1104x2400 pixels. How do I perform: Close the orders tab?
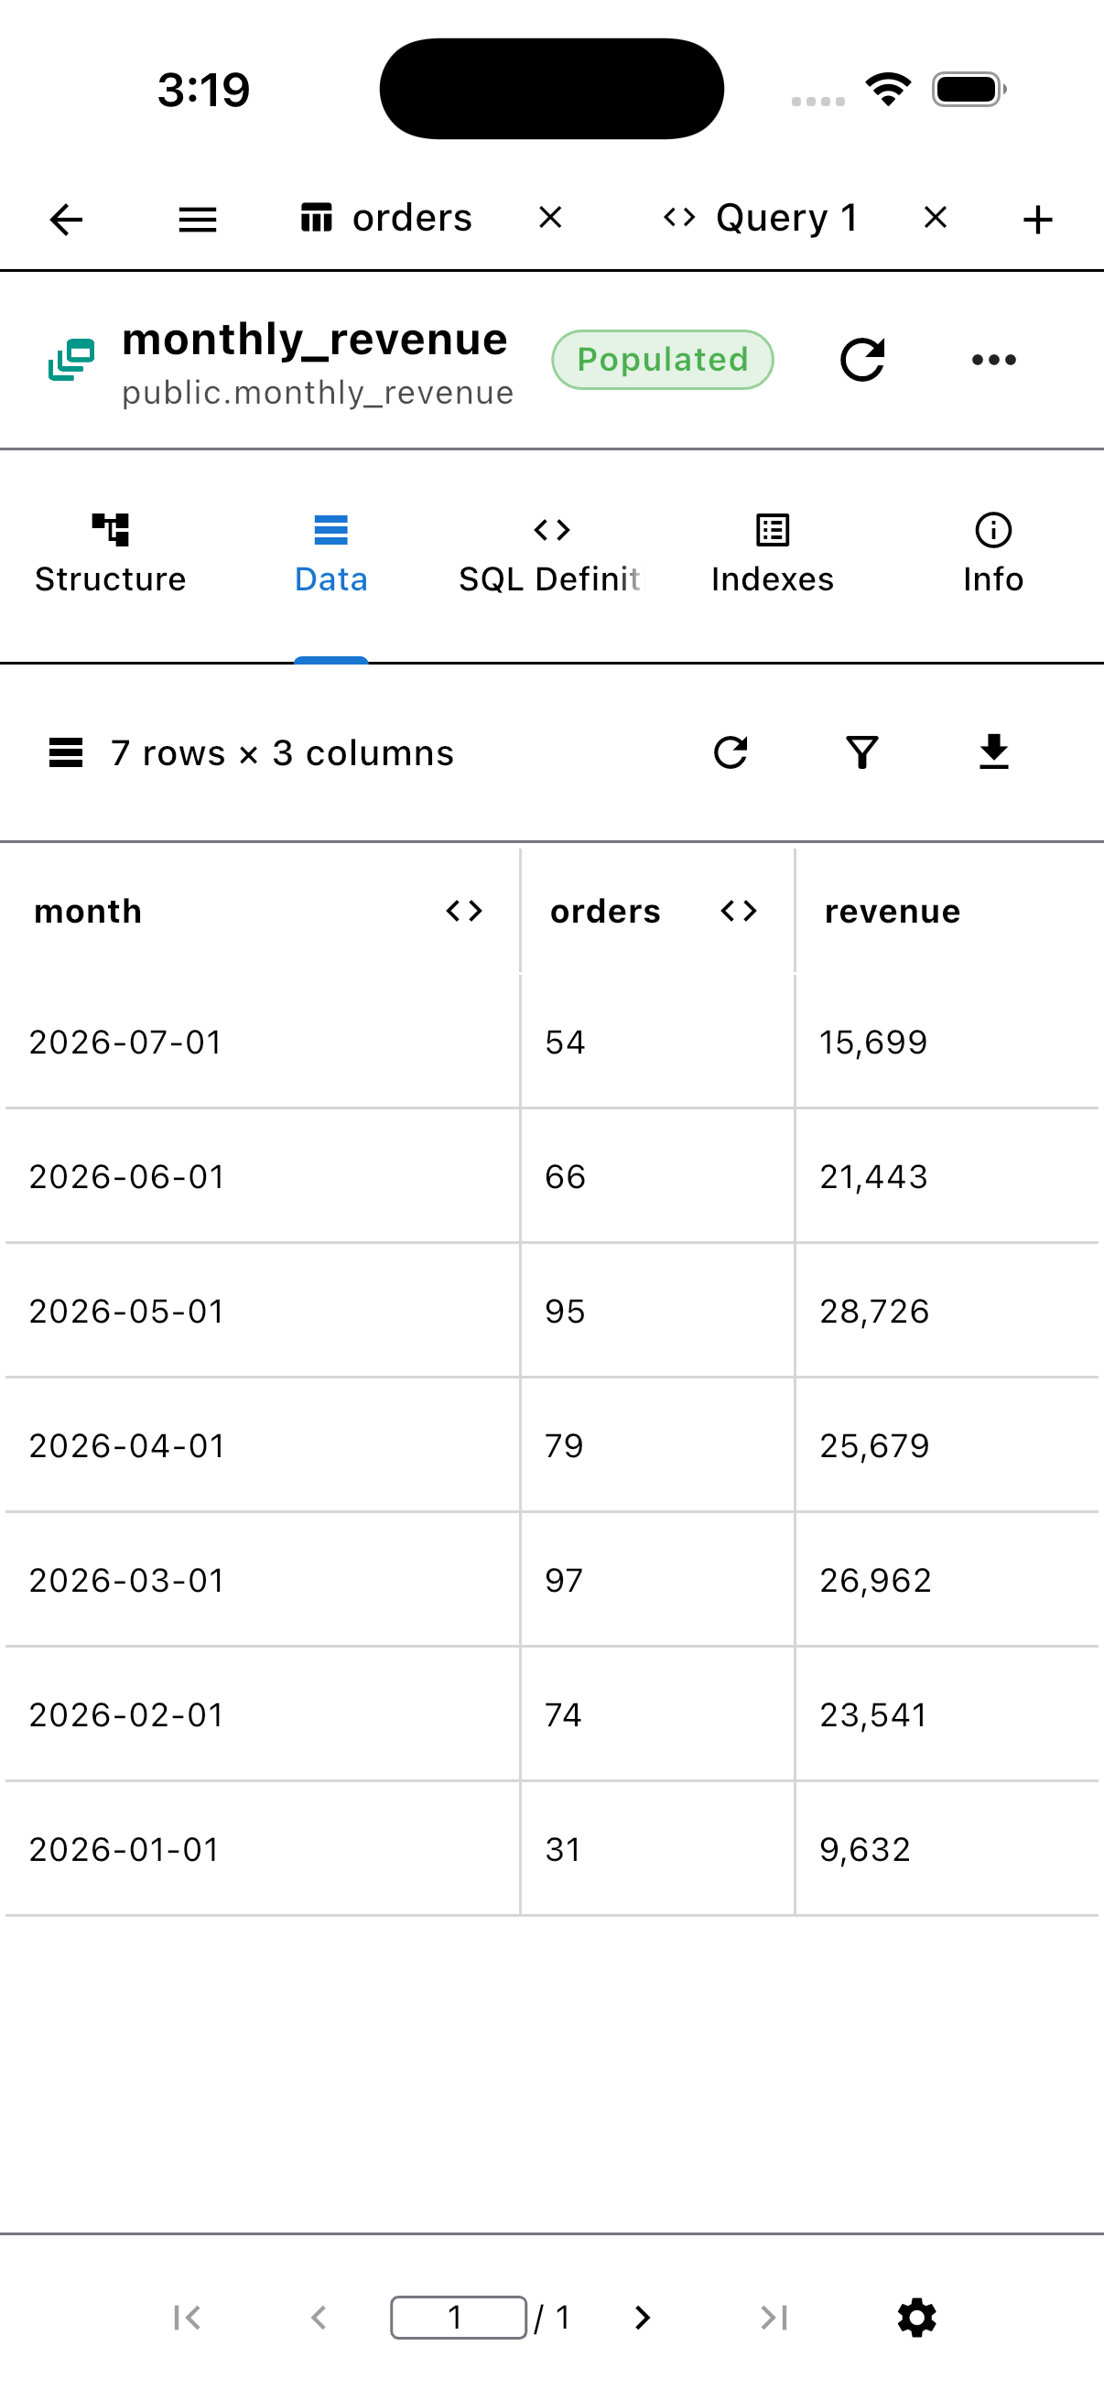[550, 218]
